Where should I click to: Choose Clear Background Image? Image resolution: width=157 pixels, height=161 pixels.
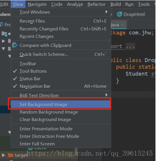pyautogui.click(x=61, y=119)
